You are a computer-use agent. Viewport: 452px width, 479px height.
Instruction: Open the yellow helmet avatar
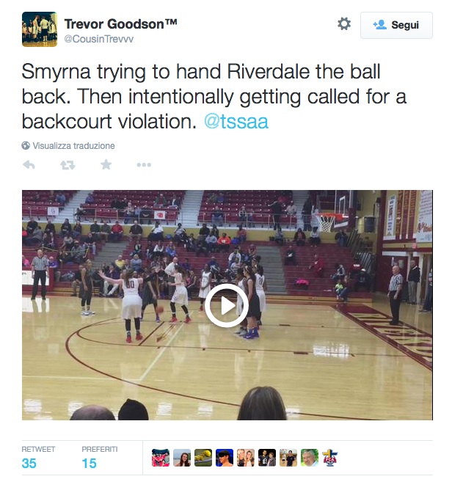pos(203,458)
